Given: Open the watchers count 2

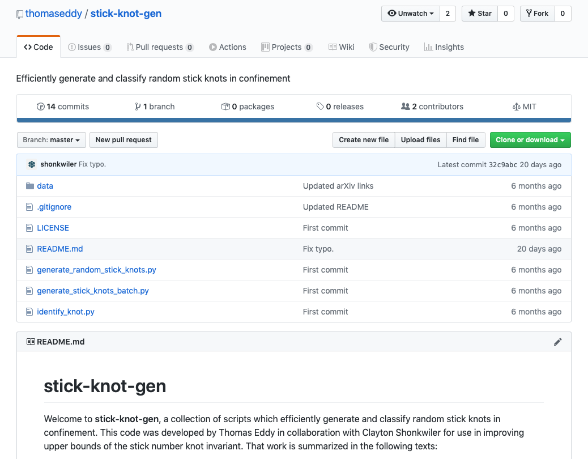Looking at the screenshot, I should 448,14.
